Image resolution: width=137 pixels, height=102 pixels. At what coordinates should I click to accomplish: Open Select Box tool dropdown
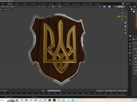tap(7, 10)
